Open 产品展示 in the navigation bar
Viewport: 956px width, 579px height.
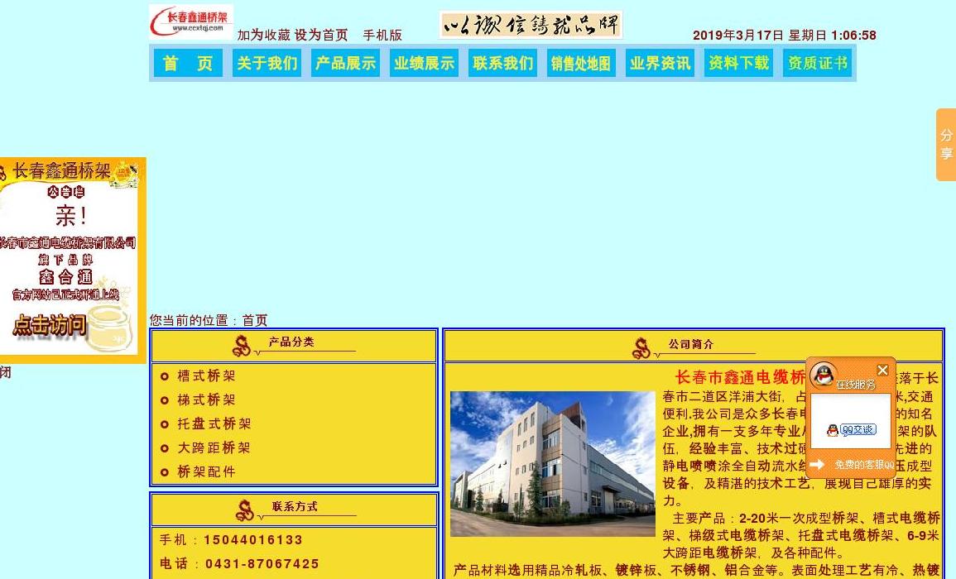[345, 63]
